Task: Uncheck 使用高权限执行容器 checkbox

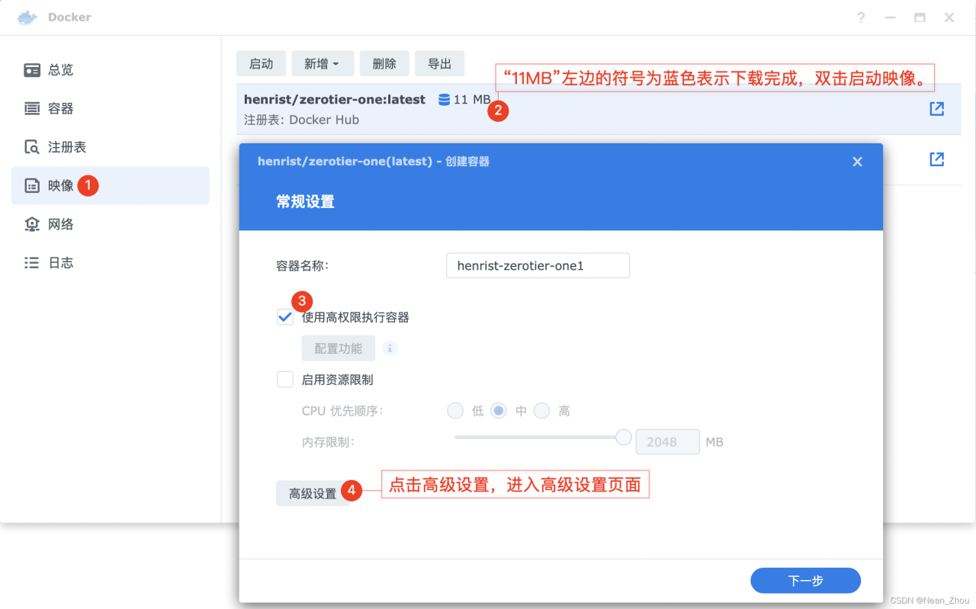Action: pos(284,316)
